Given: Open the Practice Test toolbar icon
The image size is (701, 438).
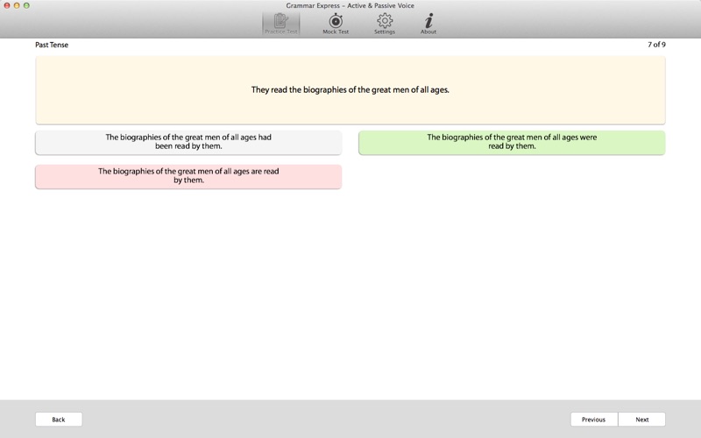Looking at the screenshot, I should pyautogui.click(x=280, y=24).
